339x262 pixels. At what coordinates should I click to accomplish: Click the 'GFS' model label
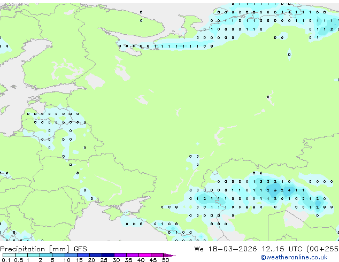tap(80, 249)
